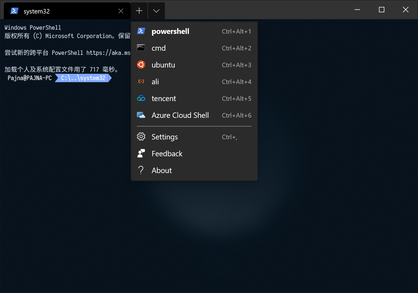The width and height of the screenshot is (418, 293).
Task: Minimize the terminal window
Action: pyautogui.click(x=357, y=10)
